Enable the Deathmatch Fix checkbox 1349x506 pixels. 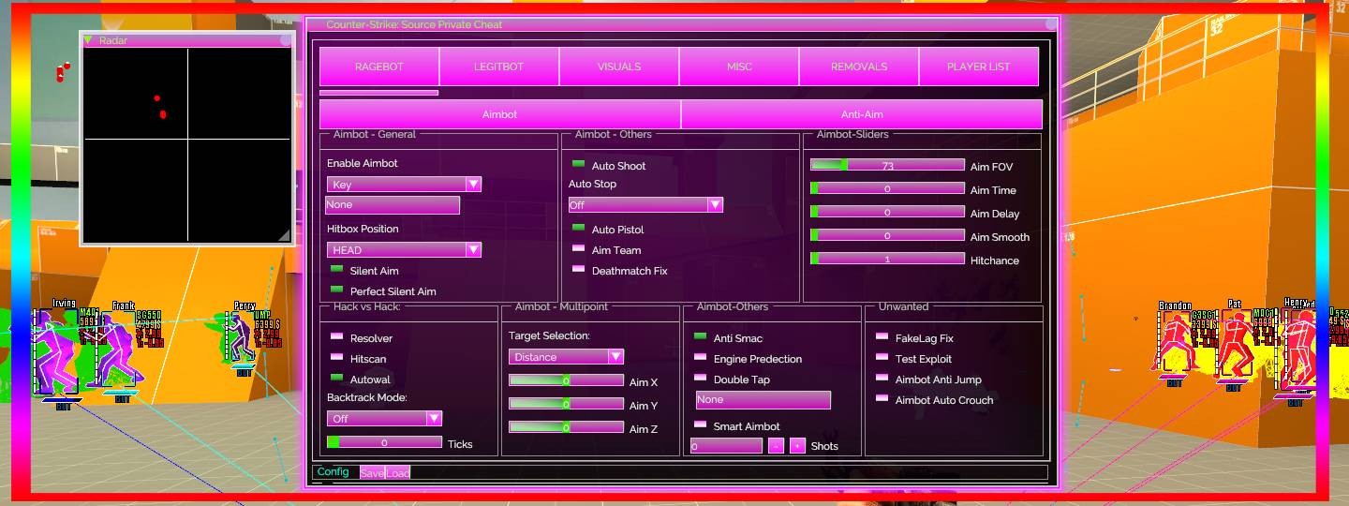579,270
